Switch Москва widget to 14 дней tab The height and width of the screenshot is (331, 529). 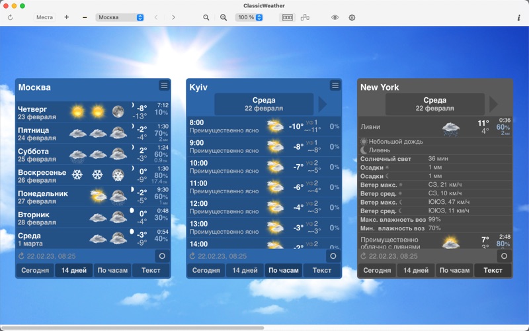pyautogui.click(x=74, y=270)
